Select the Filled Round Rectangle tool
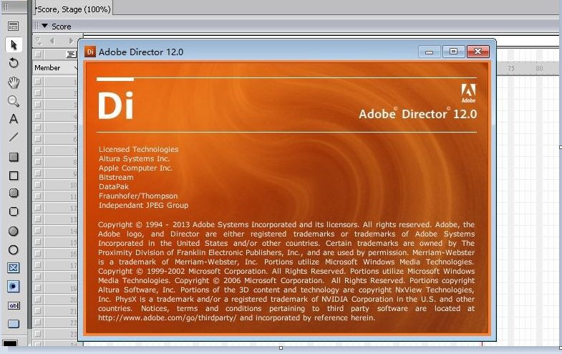The width and height of the screenshot is (562, 354). pos(14,193)
